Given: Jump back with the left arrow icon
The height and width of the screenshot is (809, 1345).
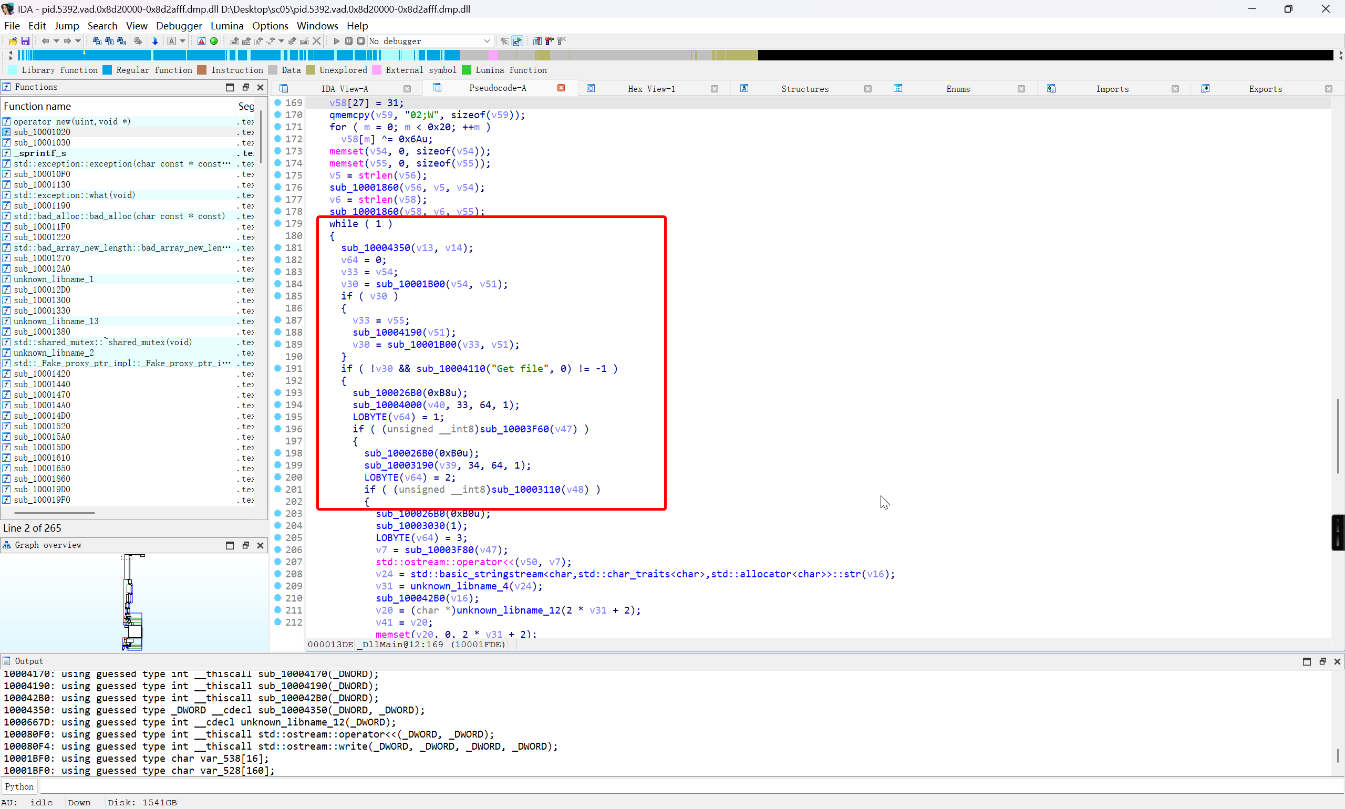Looking at the screenshot, I should pyautogui.click(x=46, y=41).
